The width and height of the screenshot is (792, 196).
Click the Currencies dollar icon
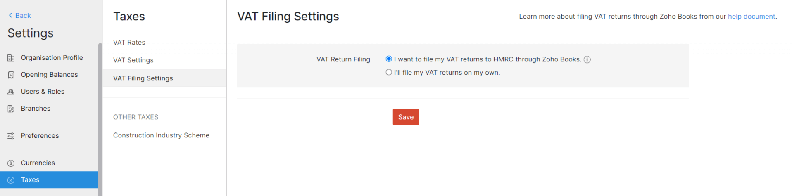pos(11,163)
